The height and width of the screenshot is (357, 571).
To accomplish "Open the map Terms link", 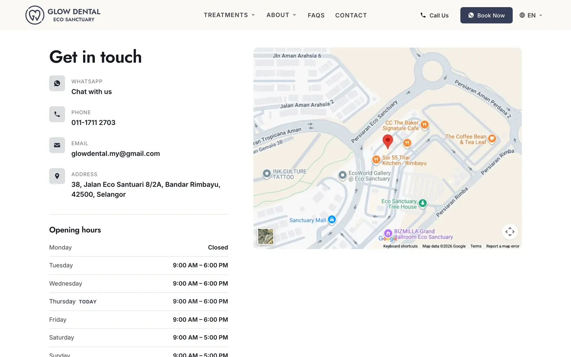I will coord(476,246).
